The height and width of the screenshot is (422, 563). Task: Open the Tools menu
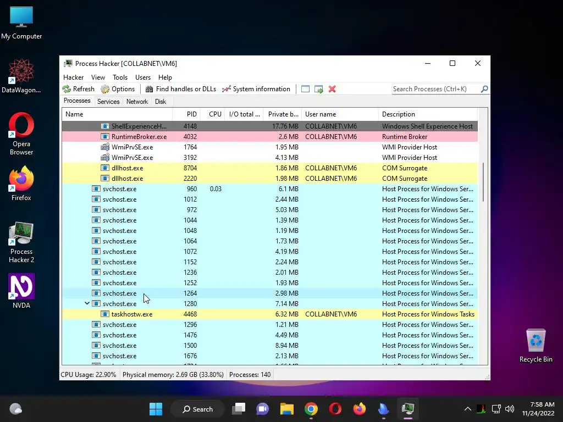[x=120, y=77]
